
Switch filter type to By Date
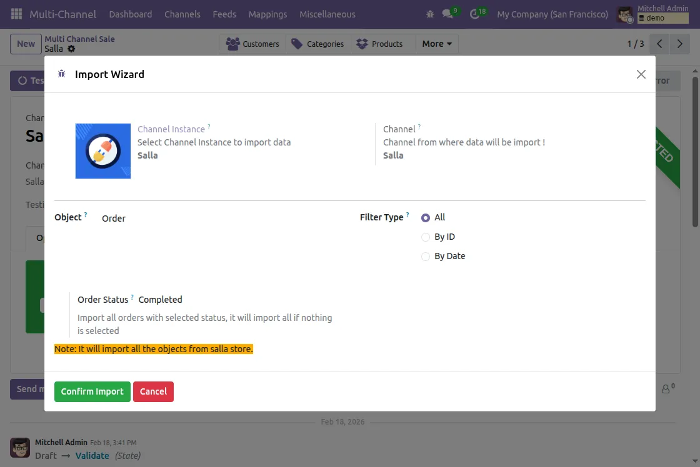[x=426, y=256]
